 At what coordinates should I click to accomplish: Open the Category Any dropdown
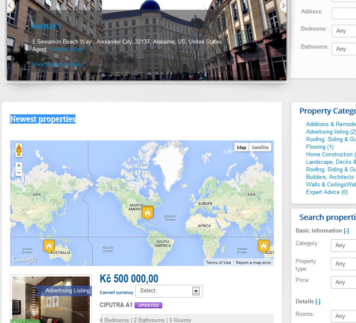pos(343,245)
